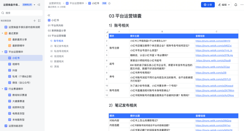244x131 pixels.
Task: Click the table select-all corner
Action: tap(107, 32)
